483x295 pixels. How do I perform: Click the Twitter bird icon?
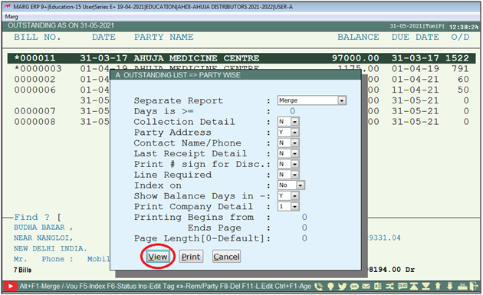point(342,287)
